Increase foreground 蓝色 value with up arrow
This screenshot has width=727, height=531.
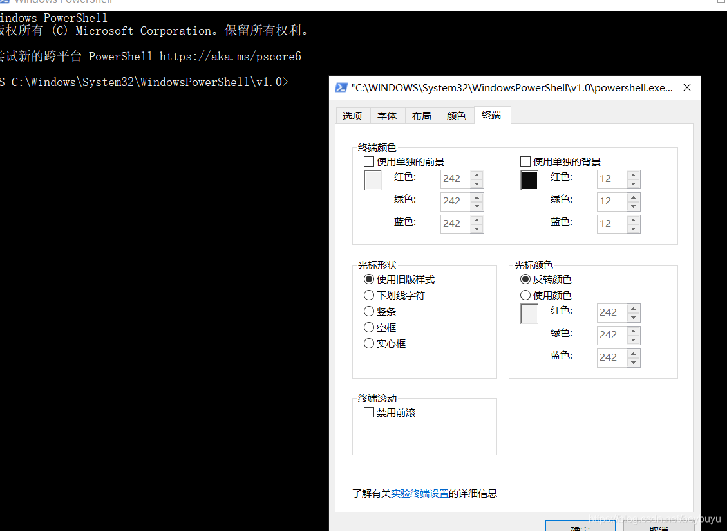[477, 219]
